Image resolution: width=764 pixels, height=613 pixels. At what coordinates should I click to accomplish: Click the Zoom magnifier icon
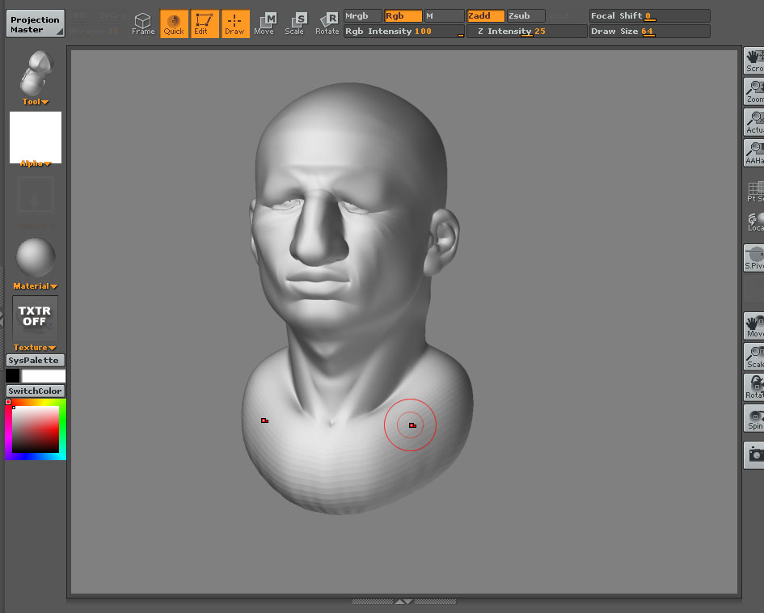pyautogui.click(x=754, y=91)
